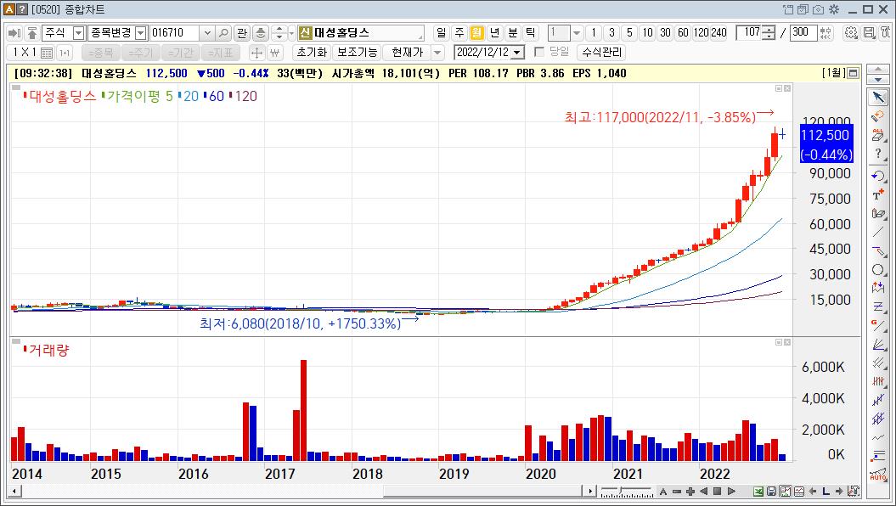Open the 현재가 dropdown arrow
This screenshot has width=896, height=506.
[437, 53]
